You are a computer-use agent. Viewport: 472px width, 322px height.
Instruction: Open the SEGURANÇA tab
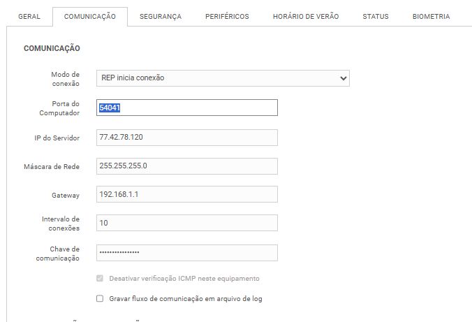point(160,17)
